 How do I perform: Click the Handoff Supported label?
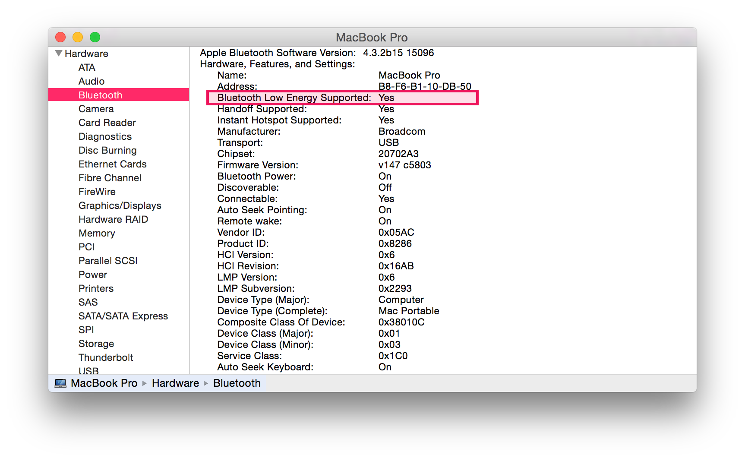(262, 109)
